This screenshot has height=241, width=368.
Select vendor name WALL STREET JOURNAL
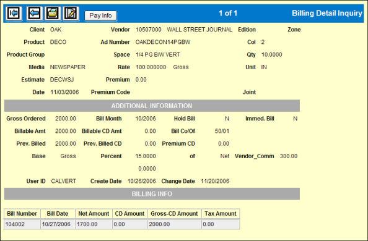(199, 30)
